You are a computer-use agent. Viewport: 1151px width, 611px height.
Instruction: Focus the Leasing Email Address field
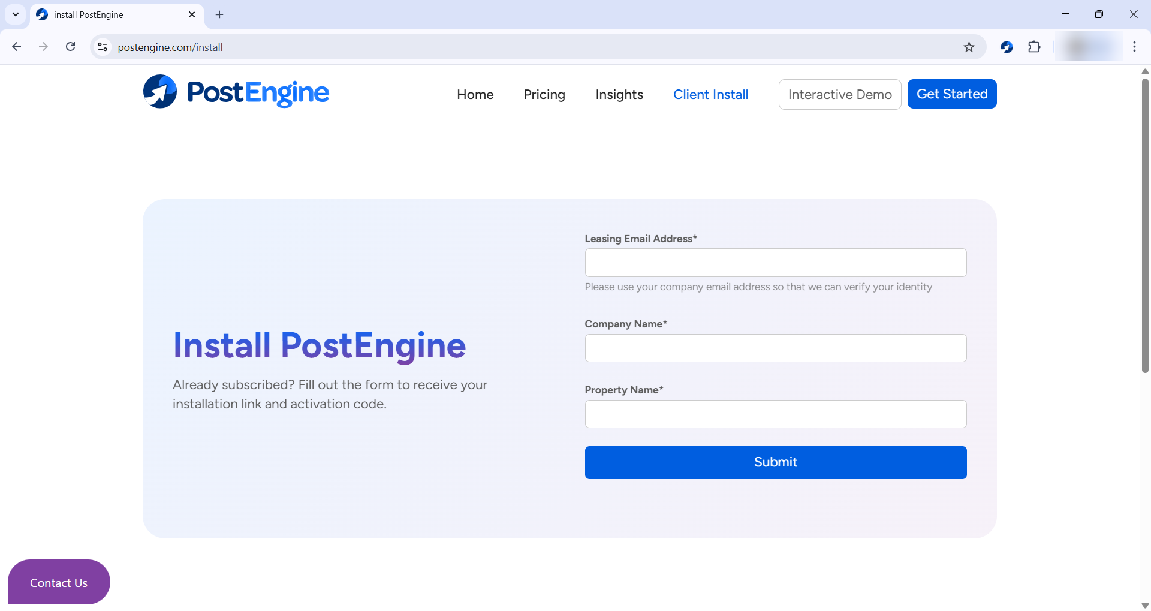[x=776, y=263]
